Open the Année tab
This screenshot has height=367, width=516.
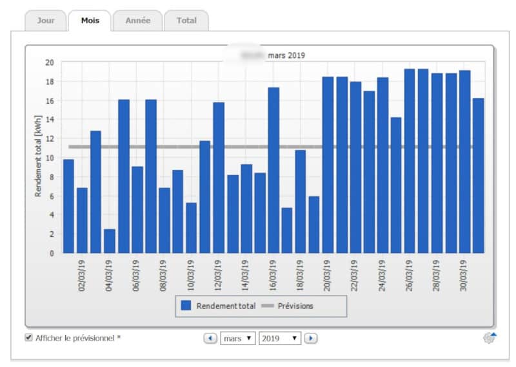pos(138,21)
